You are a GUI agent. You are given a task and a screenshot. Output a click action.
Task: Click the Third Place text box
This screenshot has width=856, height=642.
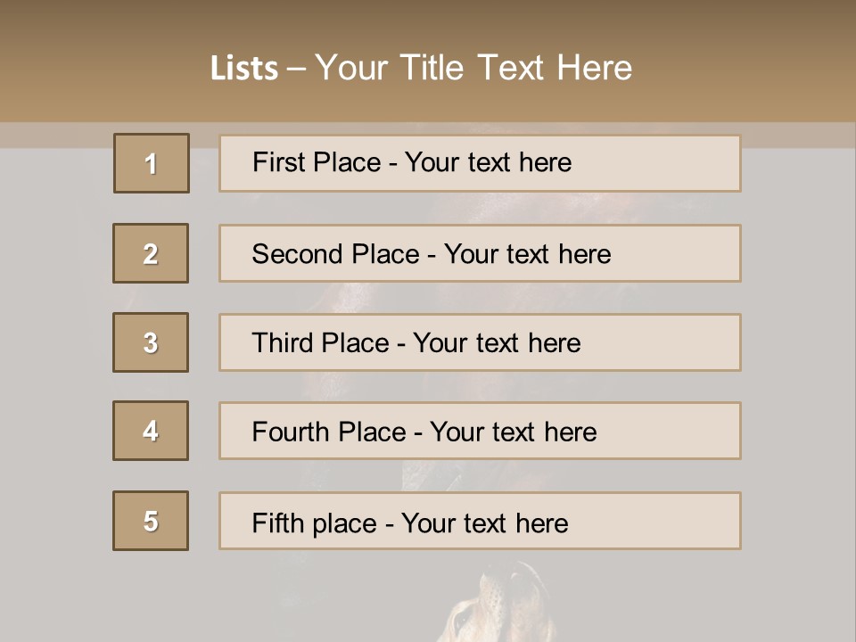pyautogui.click(x=480, y=342)
